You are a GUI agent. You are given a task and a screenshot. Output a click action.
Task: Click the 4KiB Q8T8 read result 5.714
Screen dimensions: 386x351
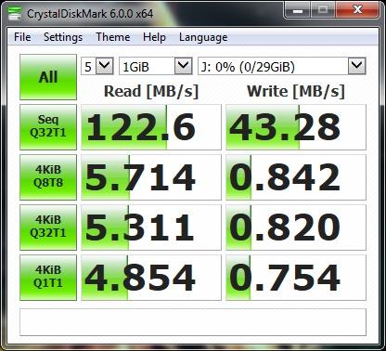(x=151, y=177)
